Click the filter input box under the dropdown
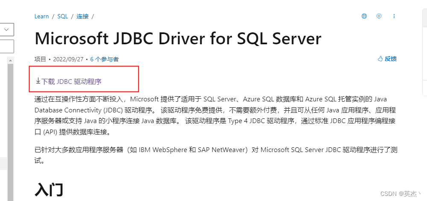The width and height of the screenshot is (427, 201). pyautogui.click(x=7, y=46)
